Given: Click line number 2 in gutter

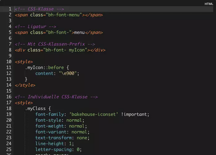Looking at the screenshot, I should click(x=10, y=15).
